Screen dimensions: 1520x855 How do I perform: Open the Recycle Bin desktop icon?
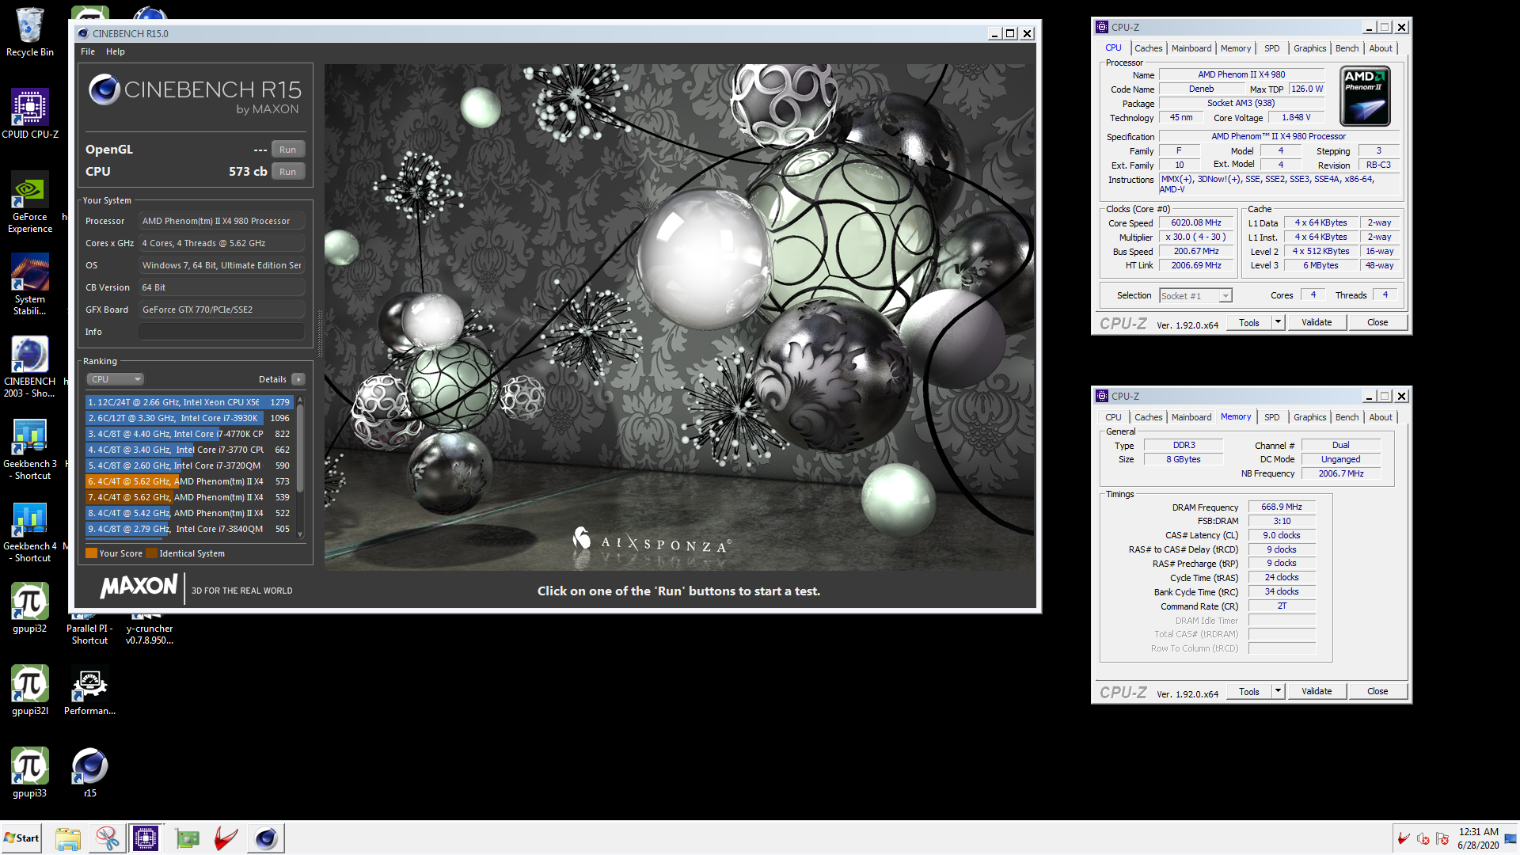[x=30, y=32]
